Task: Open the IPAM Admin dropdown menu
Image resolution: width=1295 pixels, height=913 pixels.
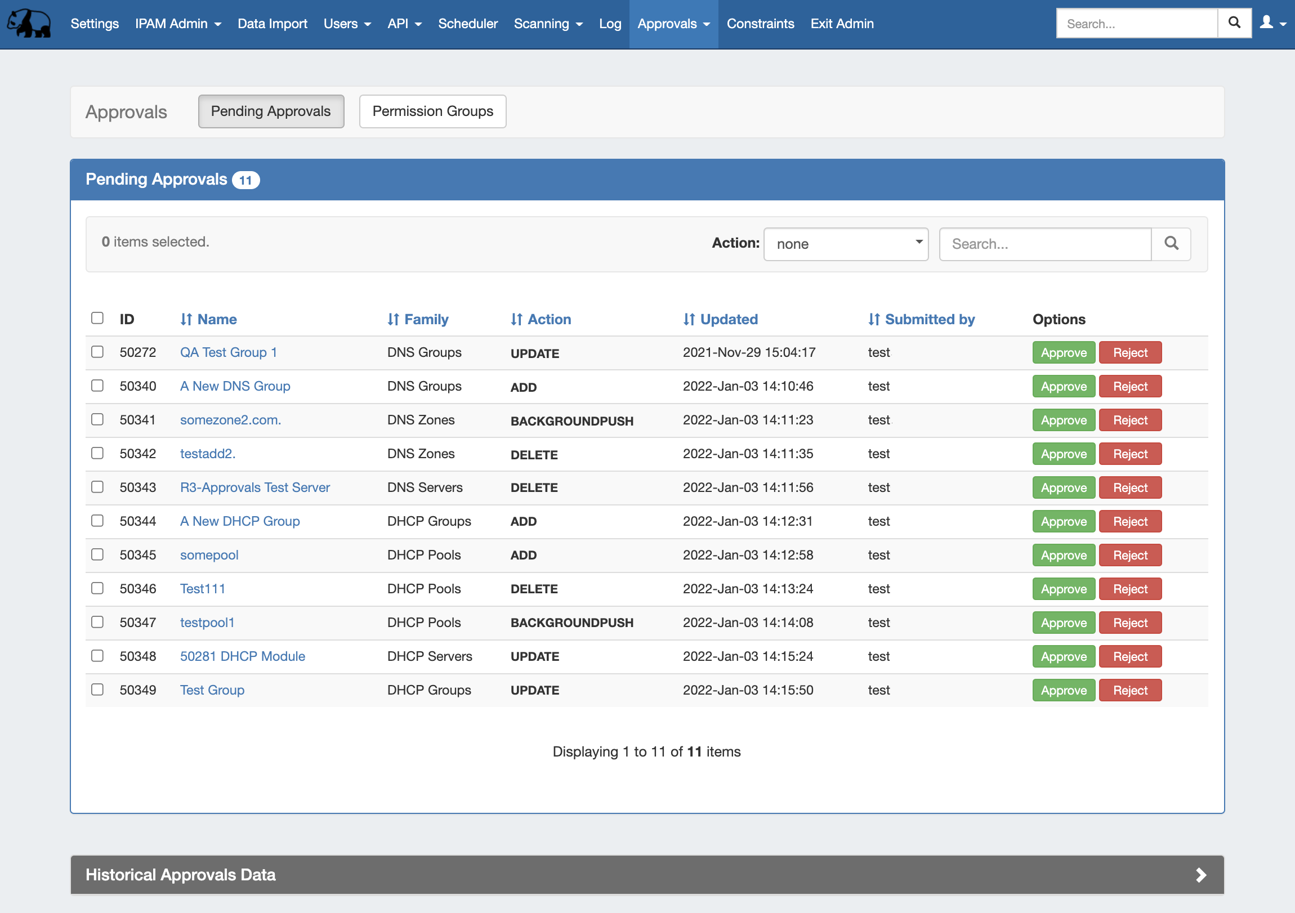Action: [x=178, y=24]
